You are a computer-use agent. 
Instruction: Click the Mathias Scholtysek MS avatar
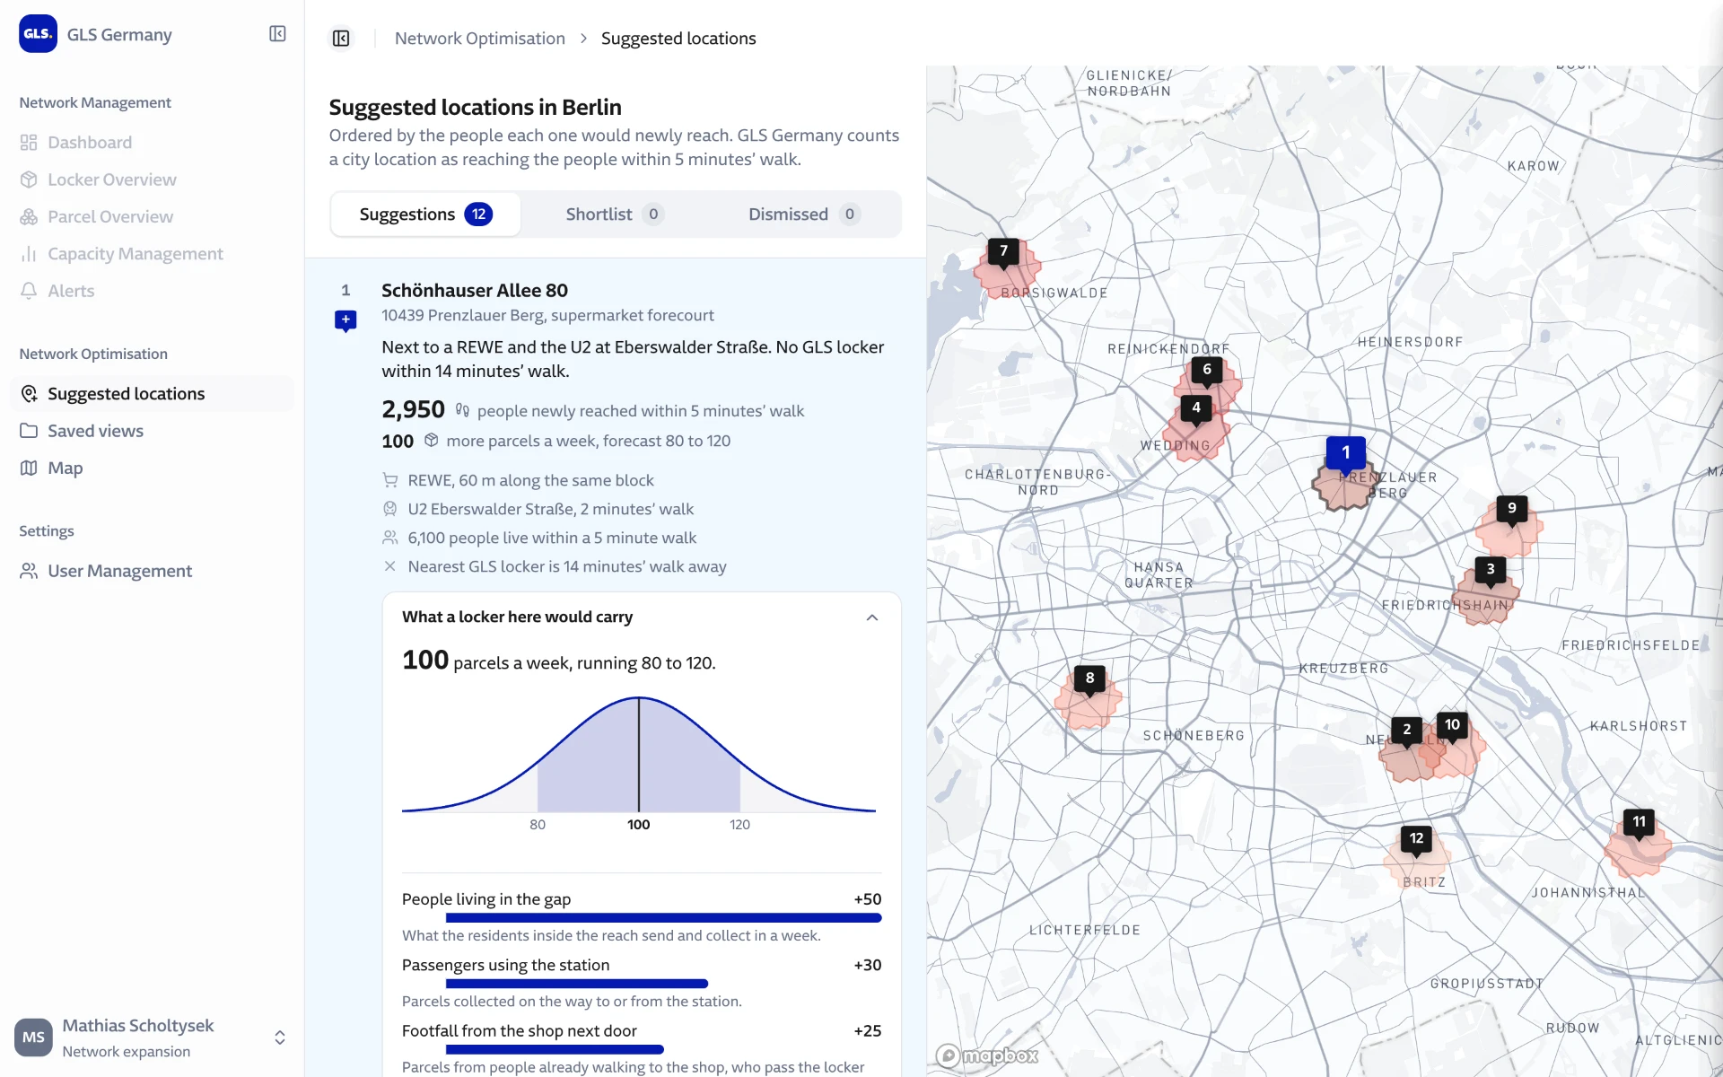34,1038
